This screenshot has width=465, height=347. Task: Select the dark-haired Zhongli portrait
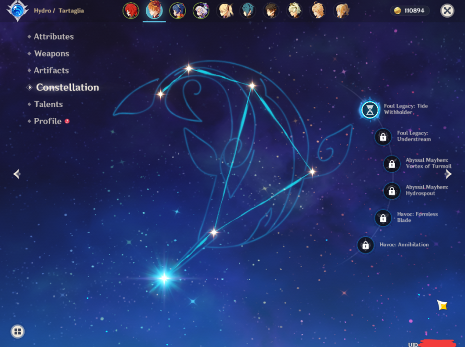[271, 10]
